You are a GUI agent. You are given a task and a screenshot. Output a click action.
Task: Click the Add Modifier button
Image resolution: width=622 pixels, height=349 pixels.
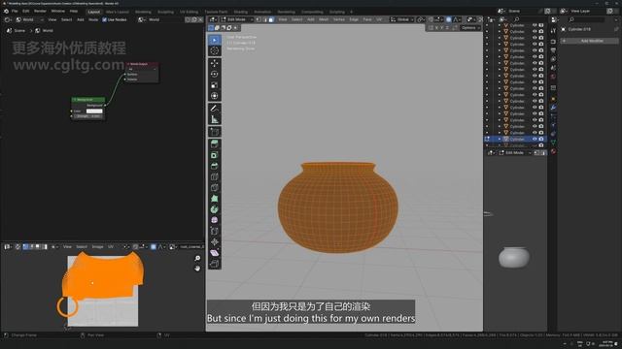pyautogui.click(x=589, y=41)
